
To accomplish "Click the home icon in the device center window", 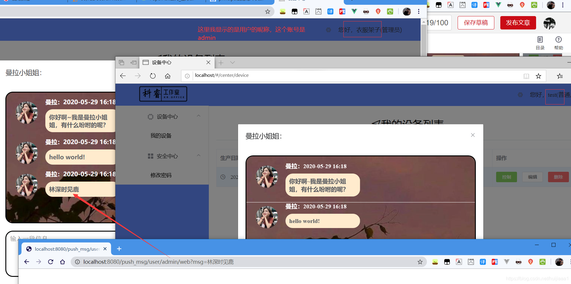I will (x=167, y=76).
